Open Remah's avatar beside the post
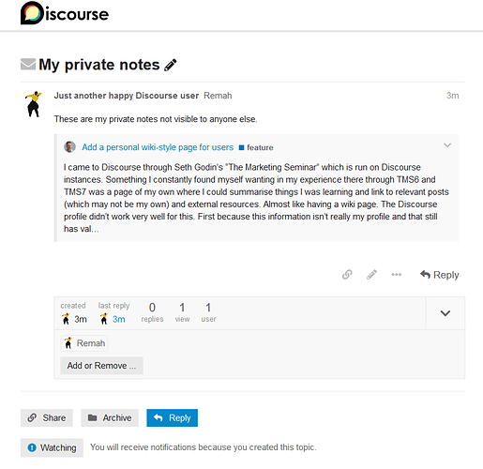The height and width of the screenshot is (469, 483). tap(34, 104)
